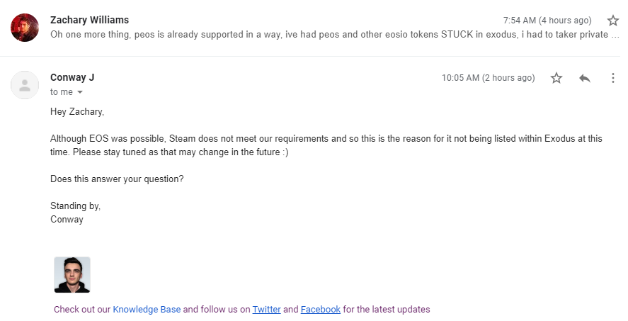Click the sender name Conway J
Screen dimensions: 628x321
pyautogui.click(x=72, y=77)
